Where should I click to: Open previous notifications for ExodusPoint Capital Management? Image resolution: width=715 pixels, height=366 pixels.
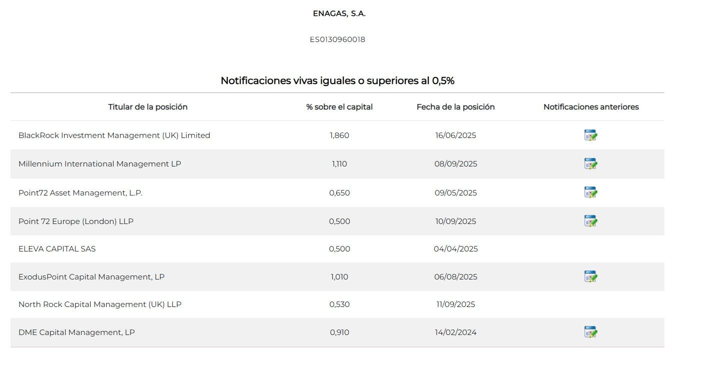(591, 276)
